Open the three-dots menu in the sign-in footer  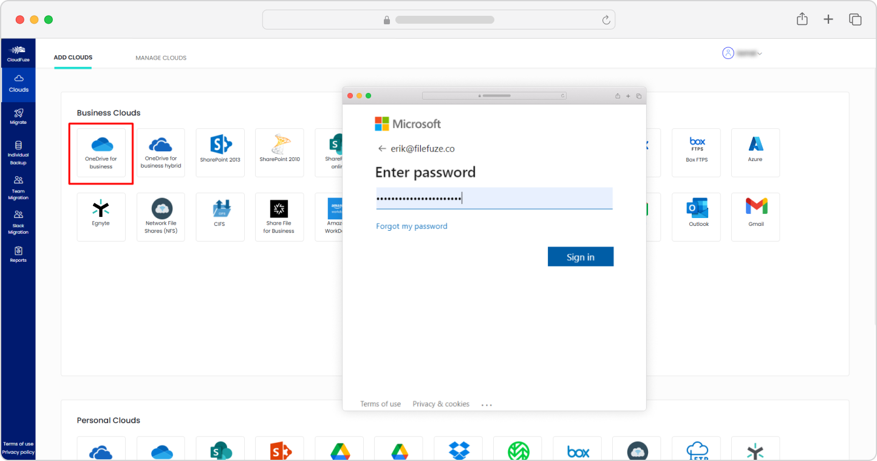[x=486, y=405]
